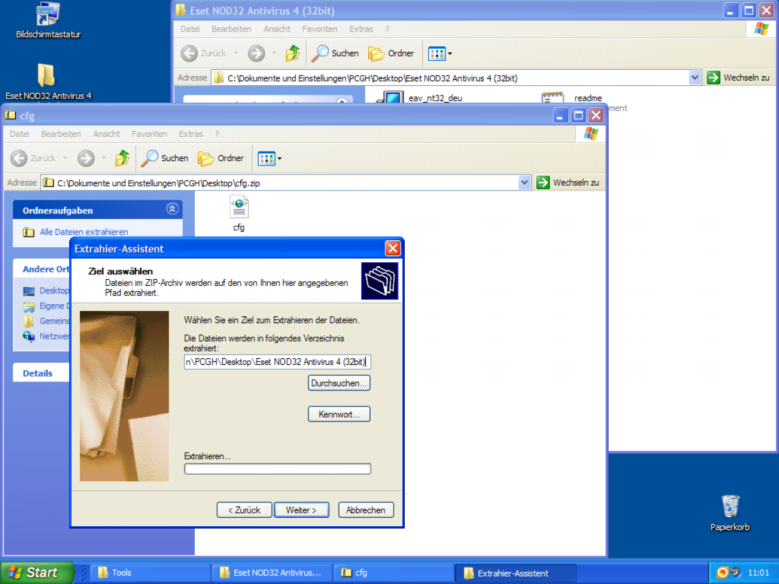Image resolution: width=779 pixels, height=584 pixels.
Task: Open the cfg file icon in the archive
Action: (239, 207)
